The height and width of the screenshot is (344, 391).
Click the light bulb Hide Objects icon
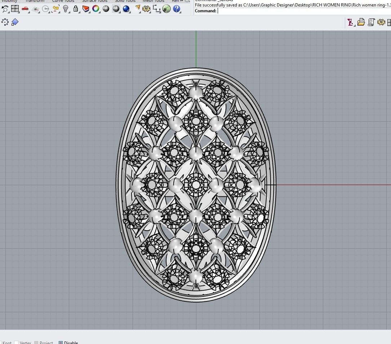pos(66,9)
